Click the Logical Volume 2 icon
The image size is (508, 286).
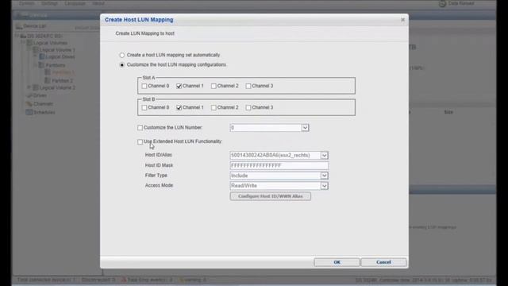(36, 87)
